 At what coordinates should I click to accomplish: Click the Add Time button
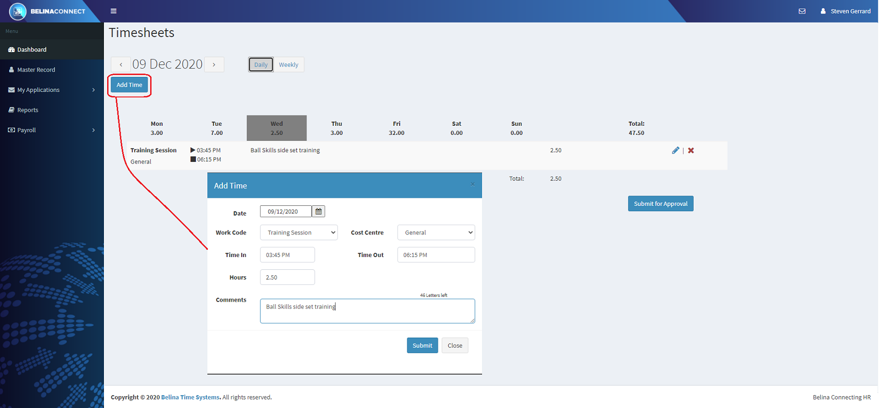[x=129, y=85]
